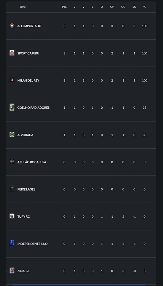Click the MILAN DEL REY team crest
Image resolution: width=163 pixels, height=286 pixels.
pos(12,80)
